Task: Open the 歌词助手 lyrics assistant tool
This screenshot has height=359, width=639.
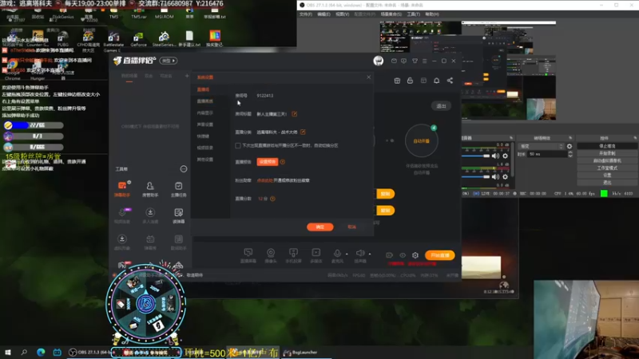Action: click(178, 242)
